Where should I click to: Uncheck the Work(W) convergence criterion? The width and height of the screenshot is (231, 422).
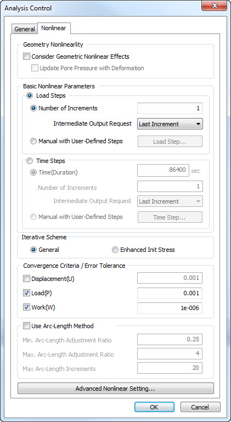pos(26,308)
